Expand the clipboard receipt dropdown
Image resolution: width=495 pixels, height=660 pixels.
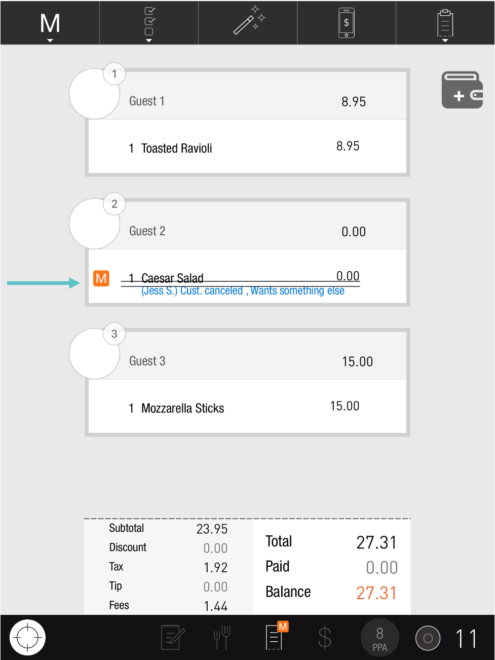click(x=445, y=24)
